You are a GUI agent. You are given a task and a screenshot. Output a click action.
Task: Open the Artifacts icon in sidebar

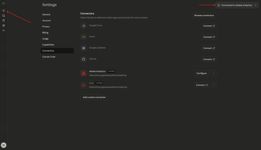[4, 25]
